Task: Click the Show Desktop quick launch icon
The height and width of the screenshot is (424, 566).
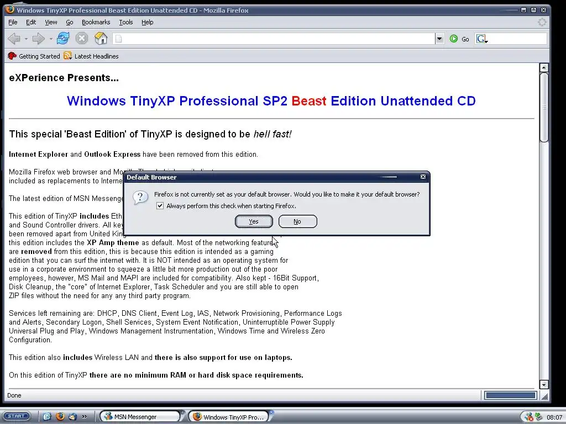Action: [48, 416]
